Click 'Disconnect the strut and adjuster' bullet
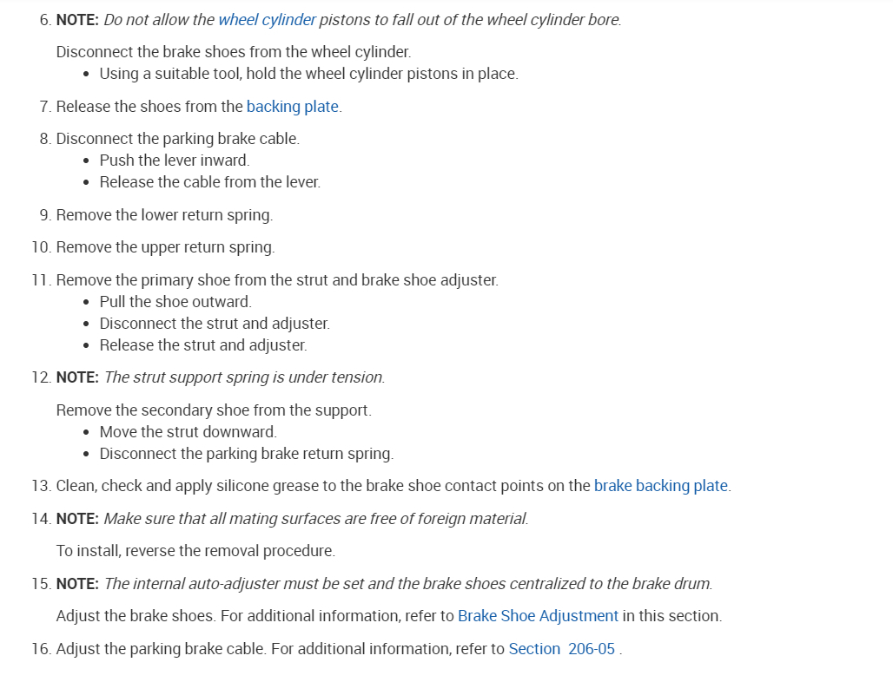The width and height of the screenshot is (893, 695). pyautogui.click(x=215, y=324)
